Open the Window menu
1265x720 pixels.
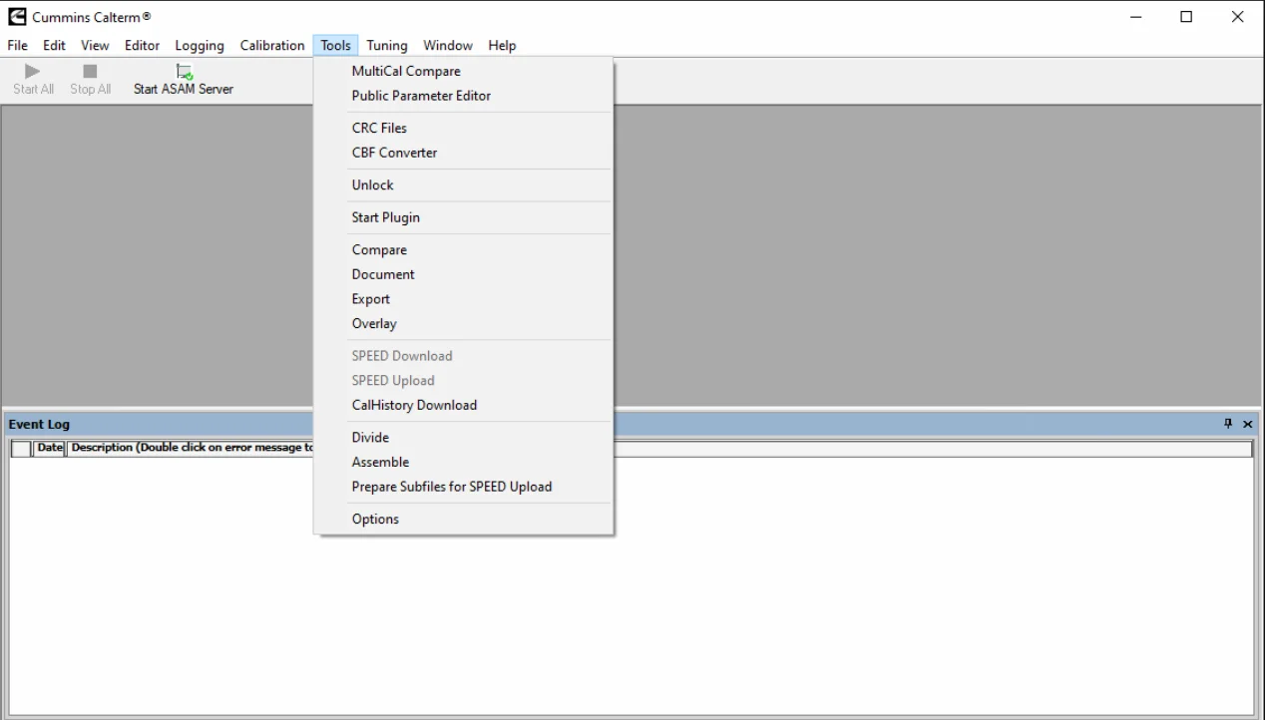[448, 45]
